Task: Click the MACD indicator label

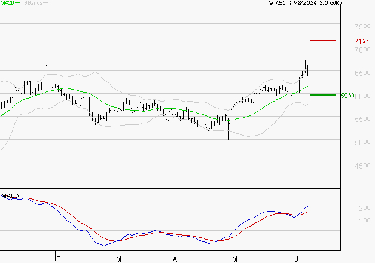Action: point(10,196)
